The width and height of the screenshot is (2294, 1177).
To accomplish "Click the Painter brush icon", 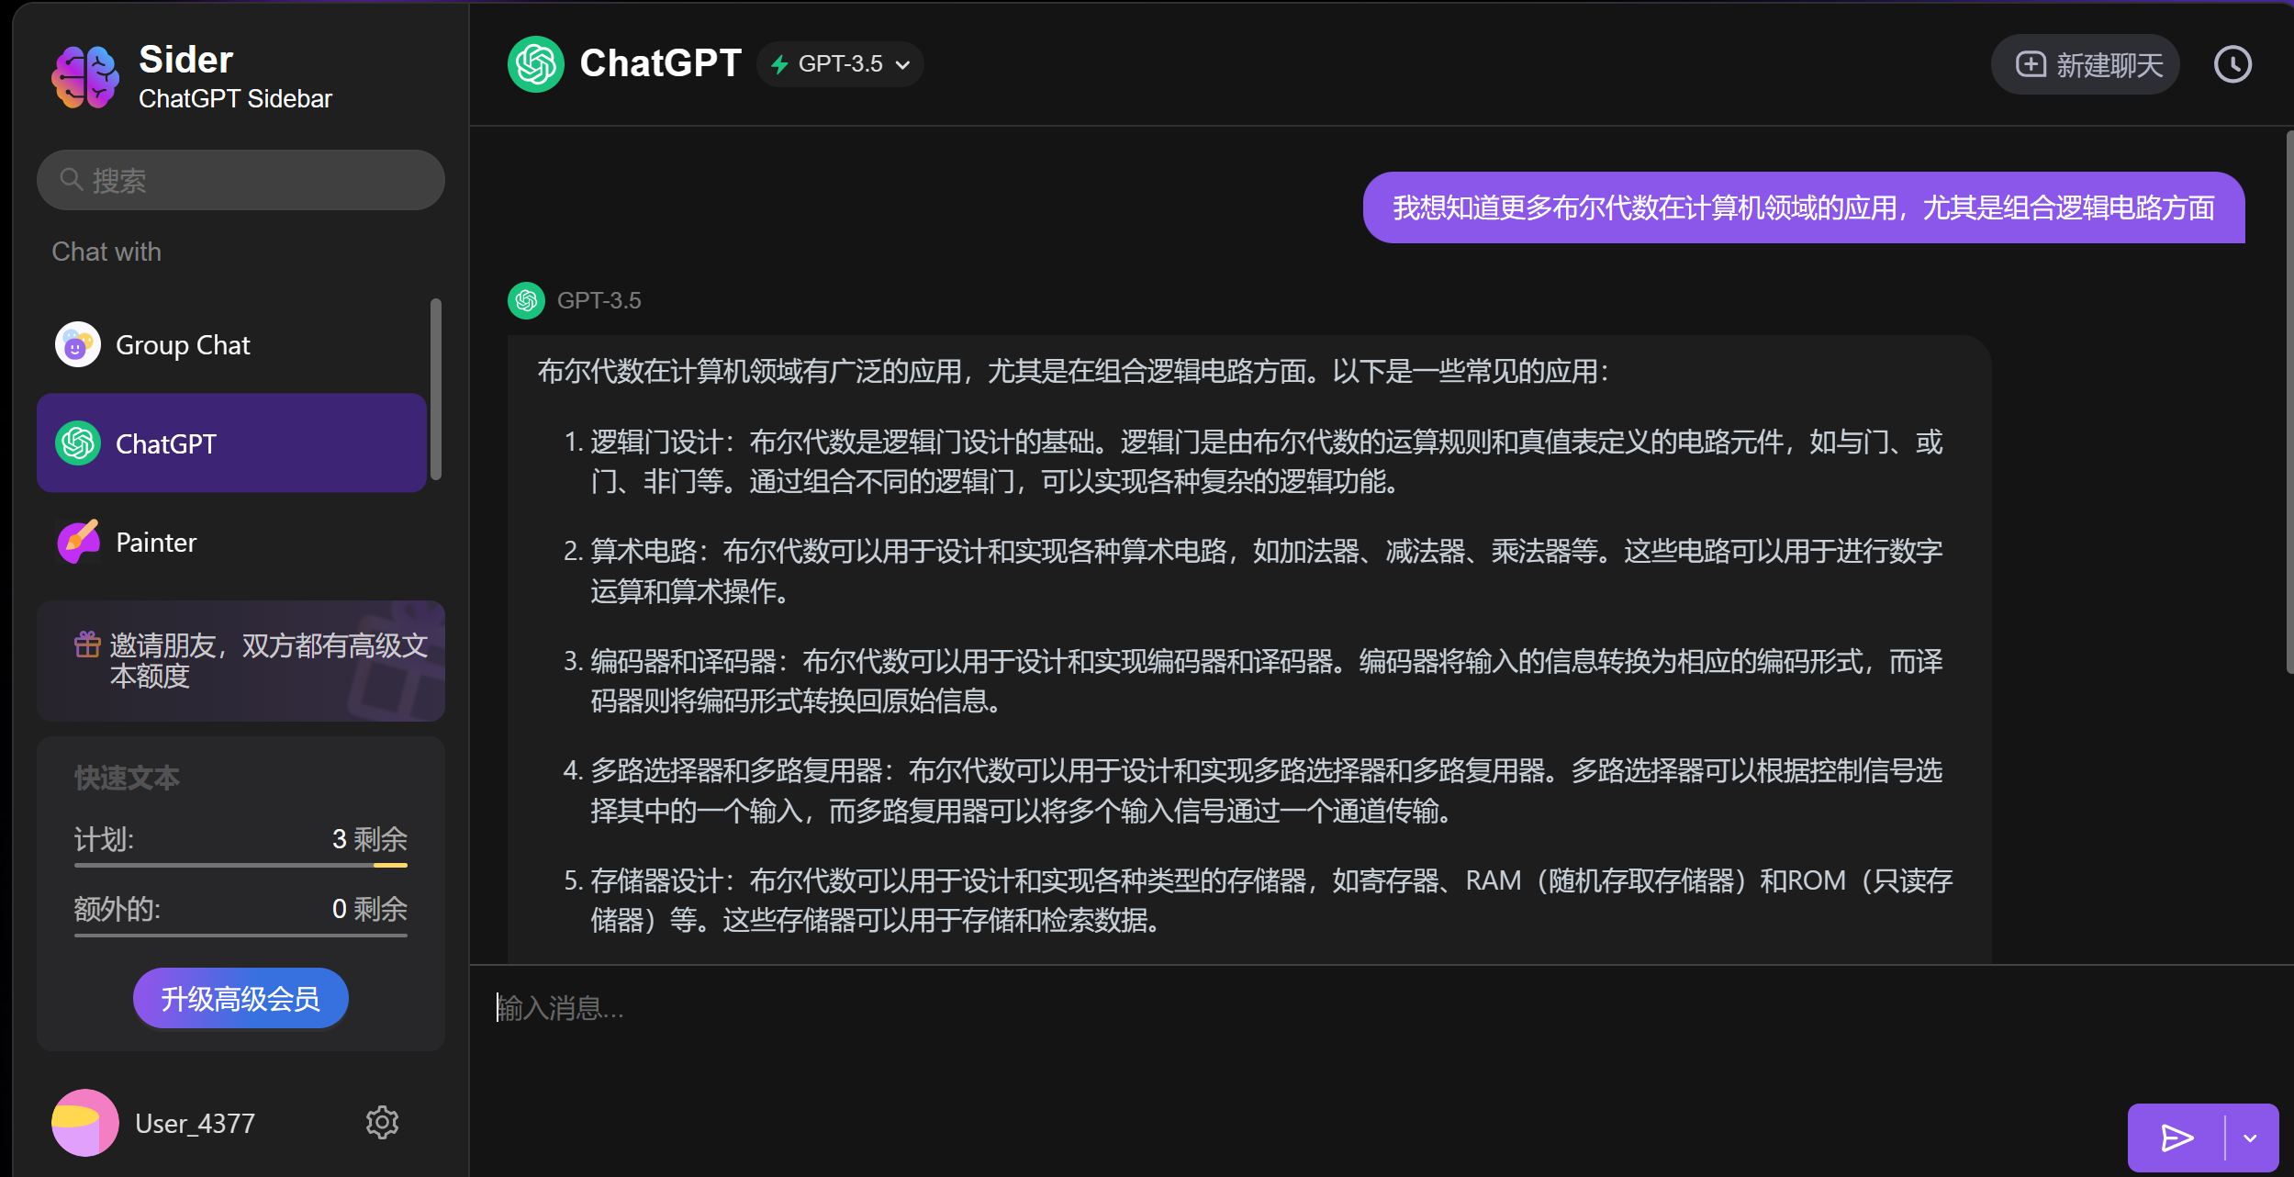I will 78,542.
